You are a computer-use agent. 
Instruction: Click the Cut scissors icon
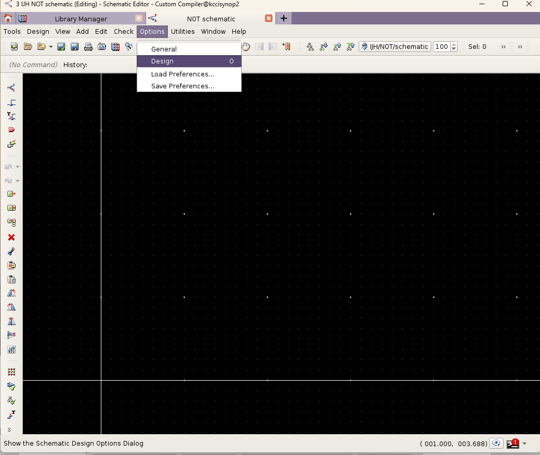click(11, 252)
